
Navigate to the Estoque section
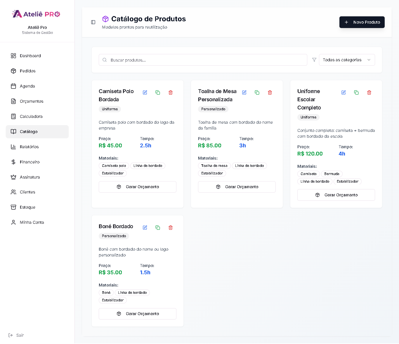tap(27, 207)
